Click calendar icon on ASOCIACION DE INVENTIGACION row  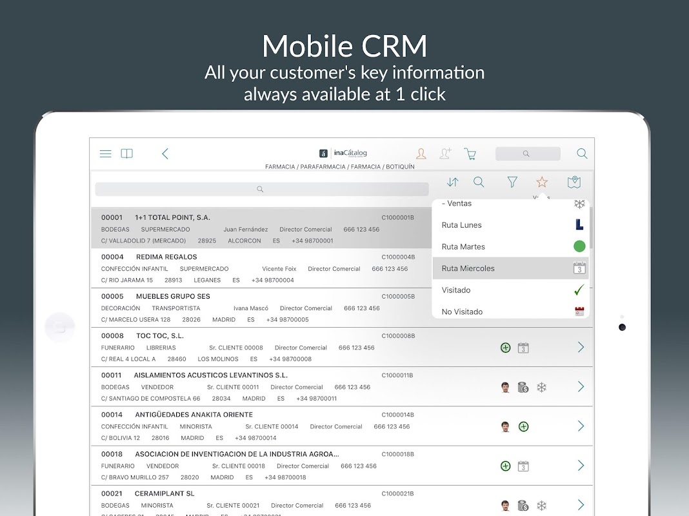pos(523,466)
